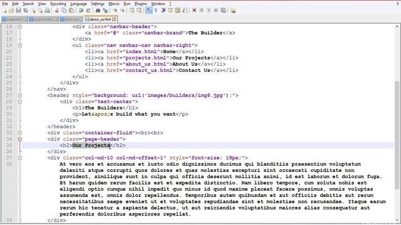Click 'The Builders' h1 text
The width and height of the screenshot is (401, 225).
(x=103, y=108)
